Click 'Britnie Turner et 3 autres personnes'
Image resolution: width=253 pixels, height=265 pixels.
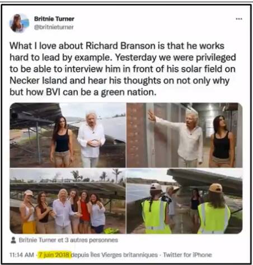[68, 240]
